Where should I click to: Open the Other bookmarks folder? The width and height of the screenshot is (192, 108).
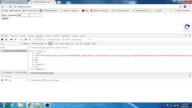tap(182, 10)
